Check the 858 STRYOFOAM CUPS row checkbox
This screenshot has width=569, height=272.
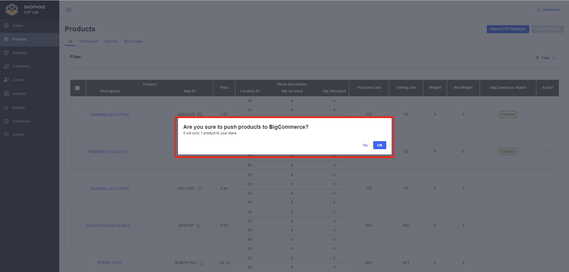(77, 226)
